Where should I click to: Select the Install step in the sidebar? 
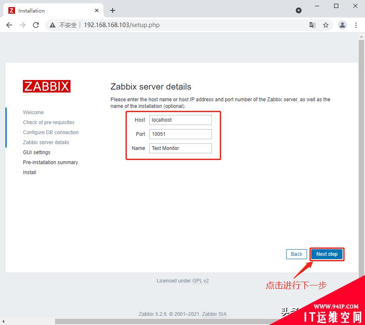tap(30, 172)
